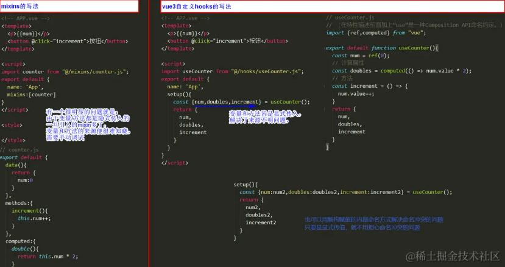The height and width of the screenshot is (267, 505).
Task: Click the "doubles2," return entry
Action: [x=260, y=215]
